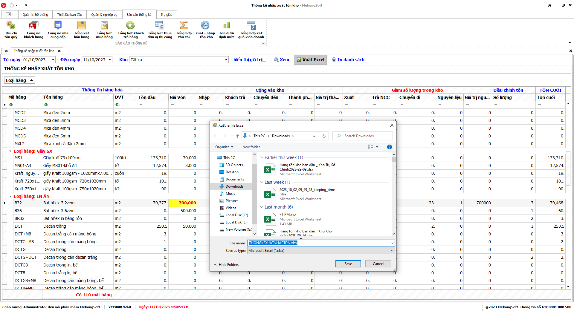Screen dimensions: 574x311
Task: Switch to Thiết lập ban đầu tab
Action: (70, 15)
